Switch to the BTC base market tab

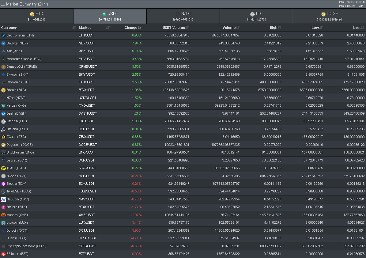click(x=37, y=16)
